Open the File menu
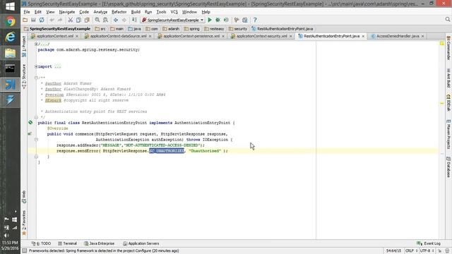 (x=27, y=12)
